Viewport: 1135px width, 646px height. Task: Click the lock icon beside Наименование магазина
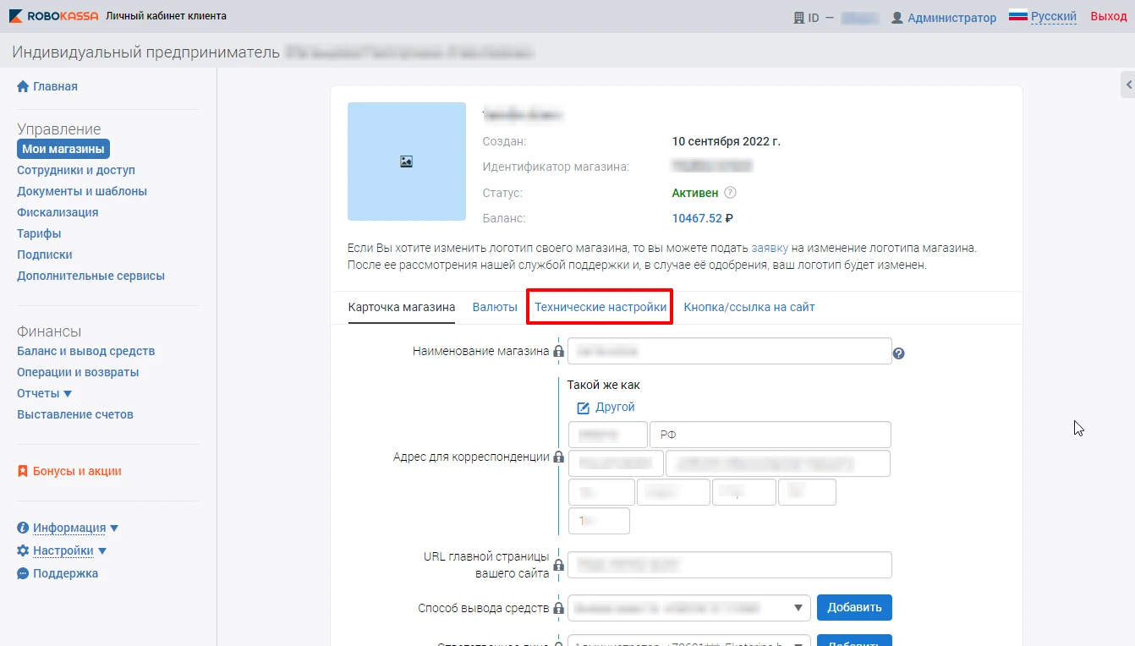tap(558, 351)
